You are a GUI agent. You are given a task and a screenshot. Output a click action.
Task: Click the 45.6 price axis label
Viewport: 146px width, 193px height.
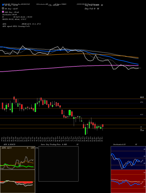coord(142,102)
